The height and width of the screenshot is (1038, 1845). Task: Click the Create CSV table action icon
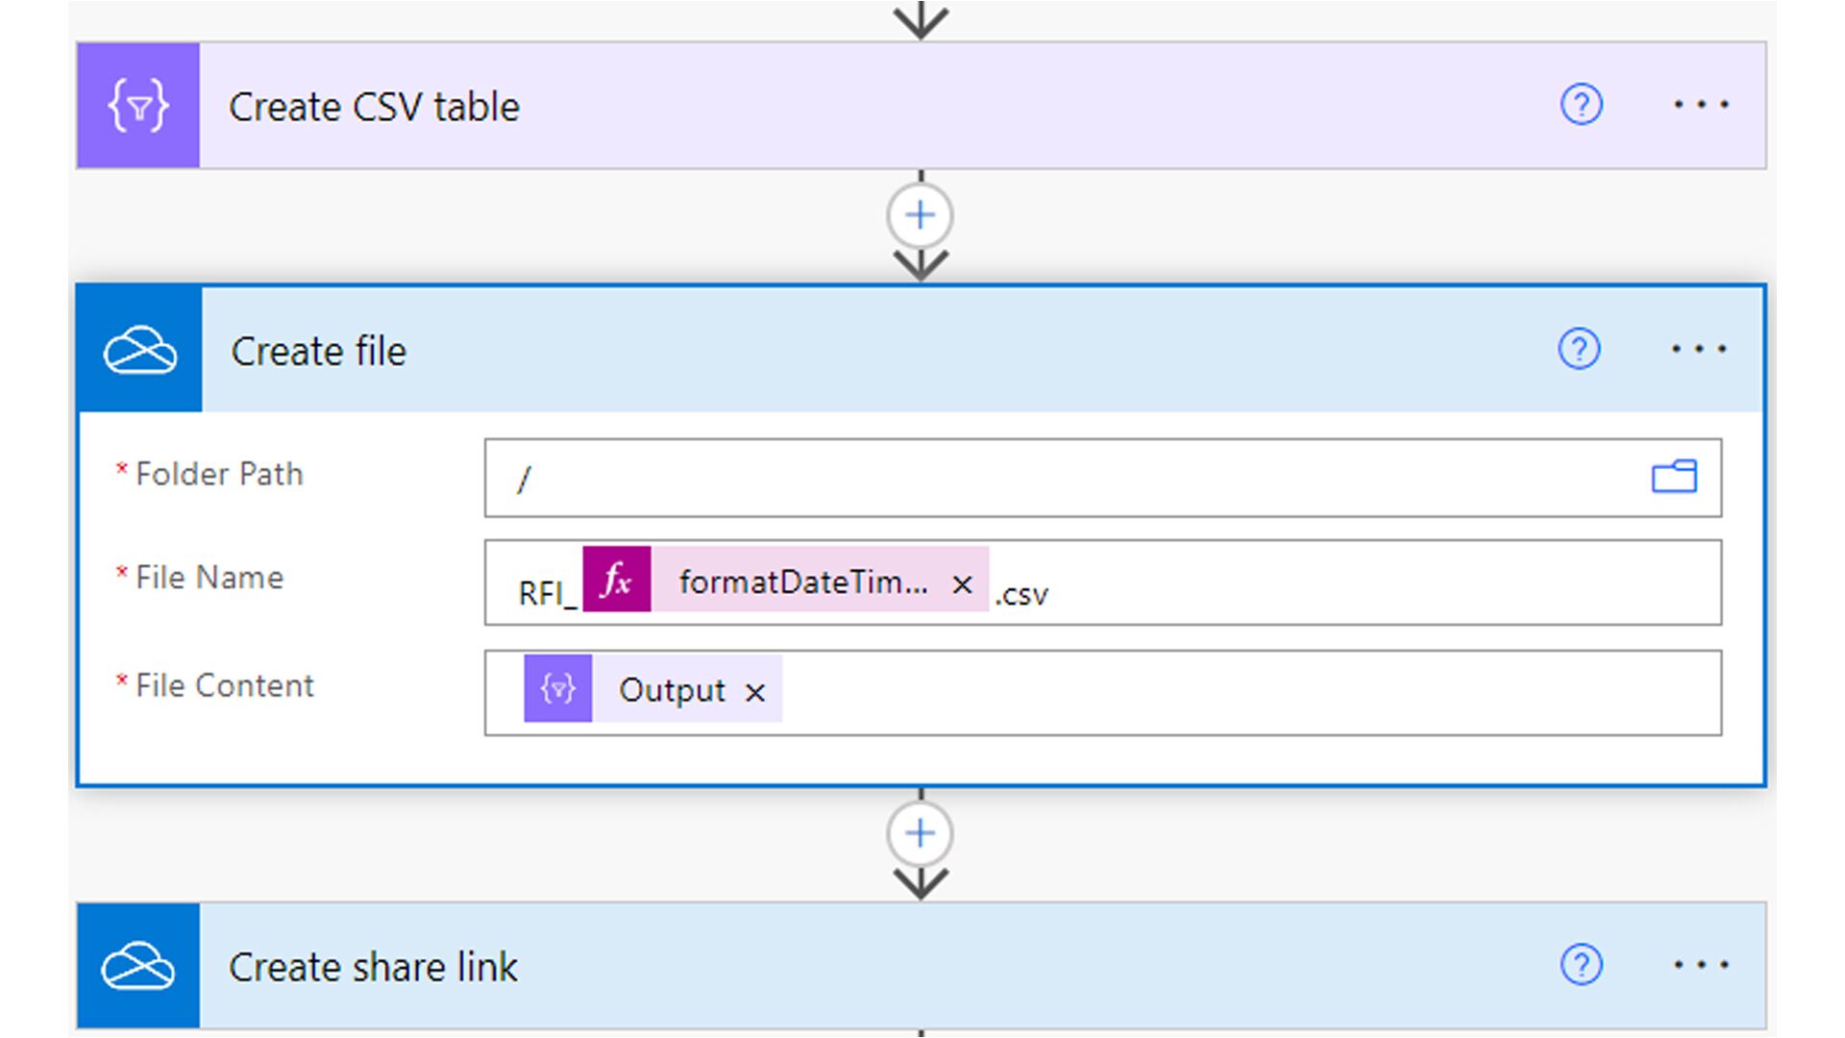[x=138, y=106]
